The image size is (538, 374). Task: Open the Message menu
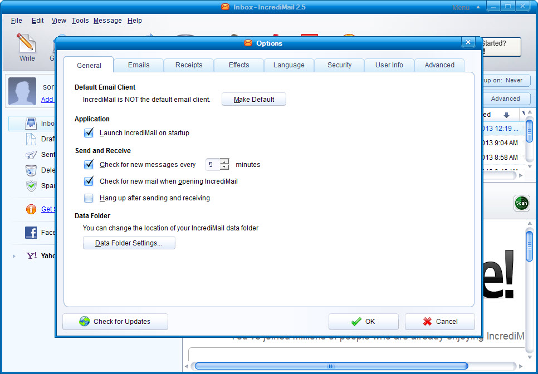point(107,21)
